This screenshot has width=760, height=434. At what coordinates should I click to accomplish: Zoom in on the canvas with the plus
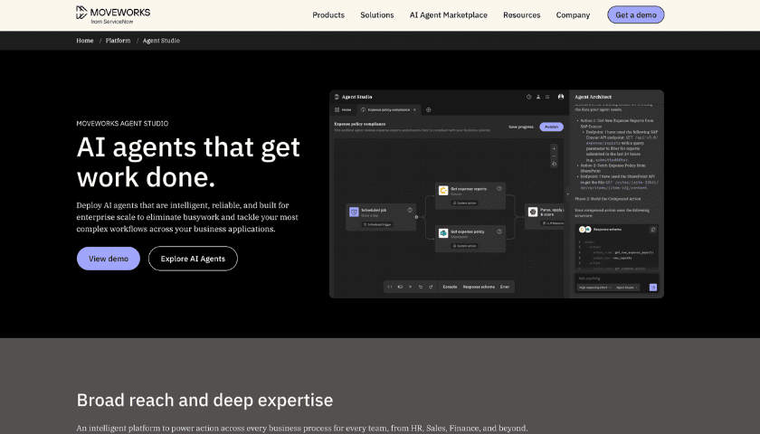(554, 148)
